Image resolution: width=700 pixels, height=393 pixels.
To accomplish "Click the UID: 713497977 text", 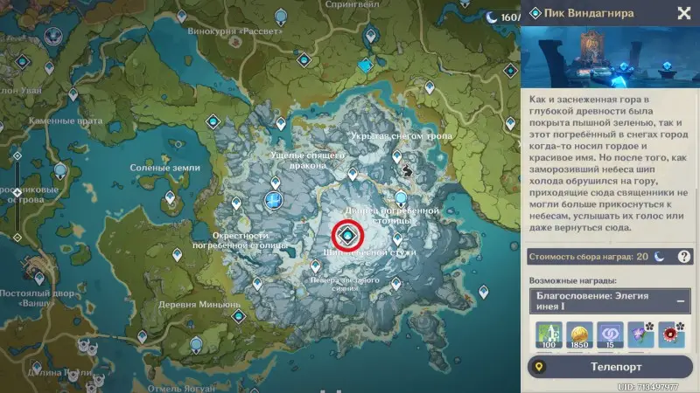I will [x=647, y=387].
